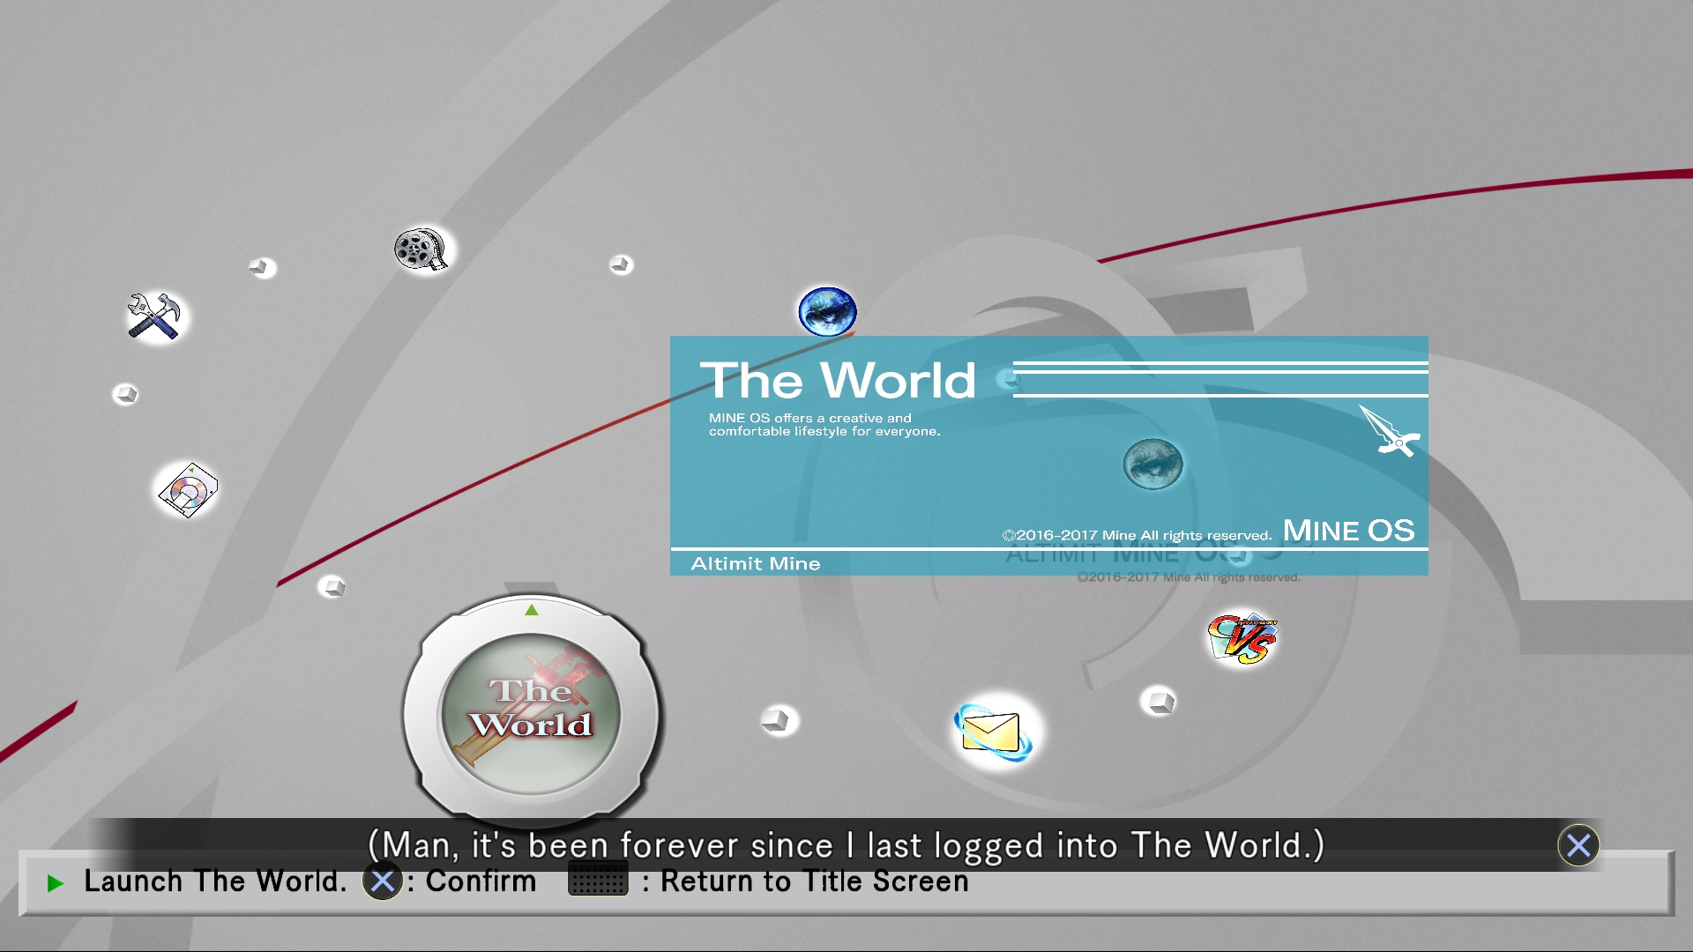The image size is (1693, 952).
Task: Launch the Crimson VS card game icon
Action: click(1242, 638)
